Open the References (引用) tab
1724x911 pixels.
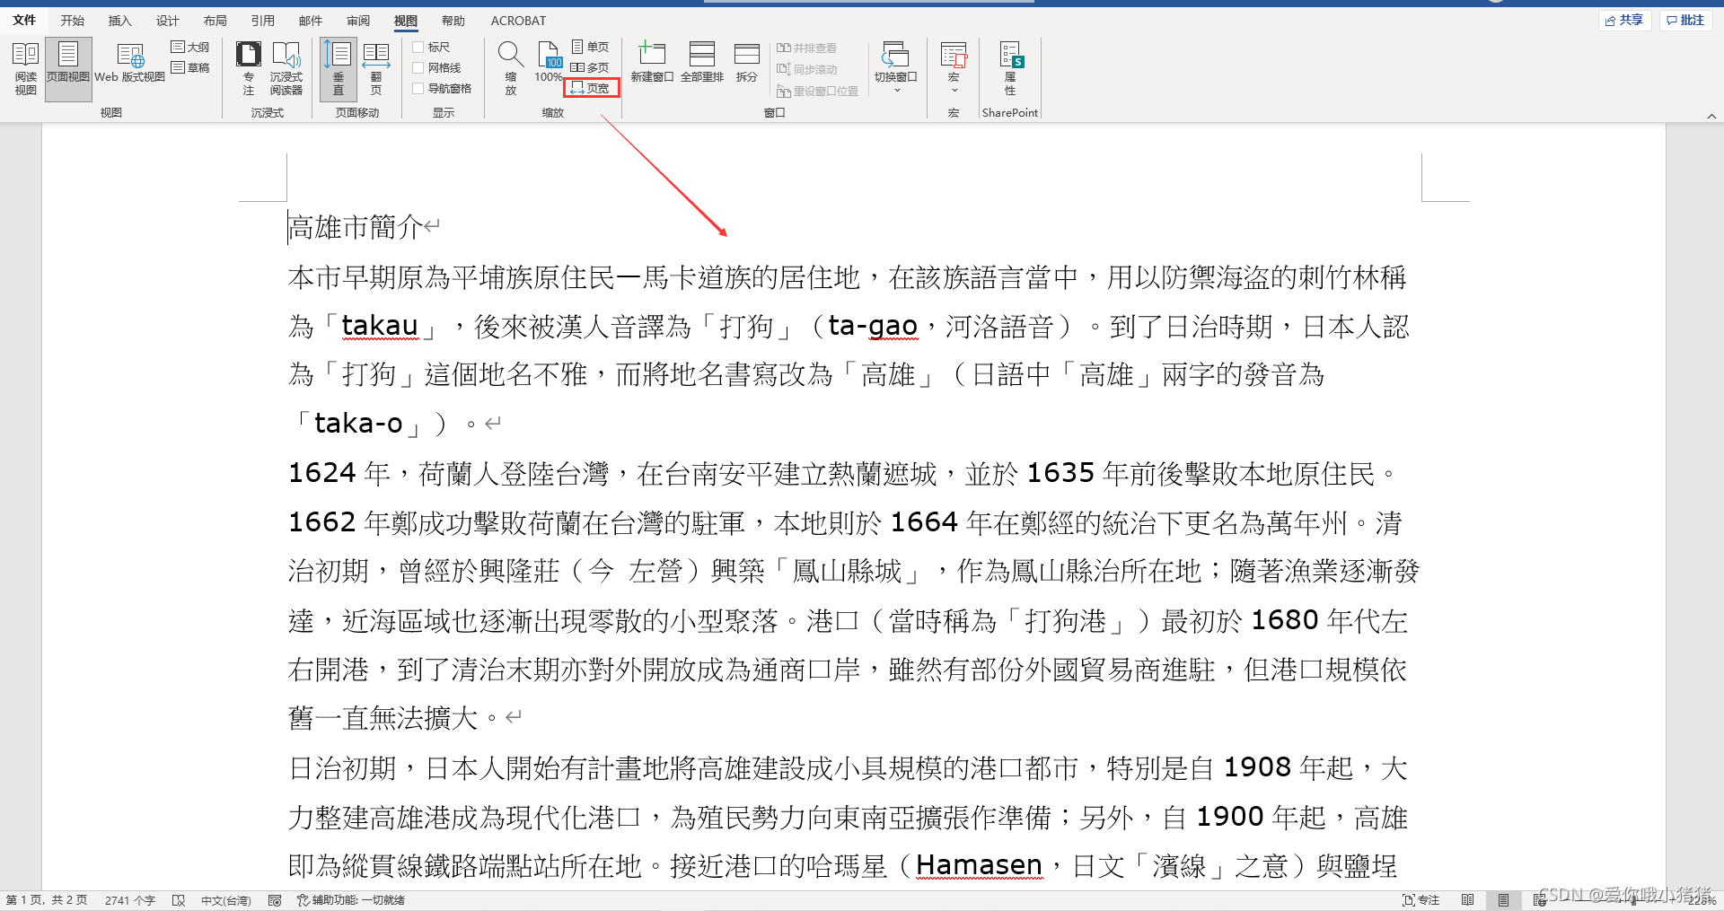click(263, 20)
